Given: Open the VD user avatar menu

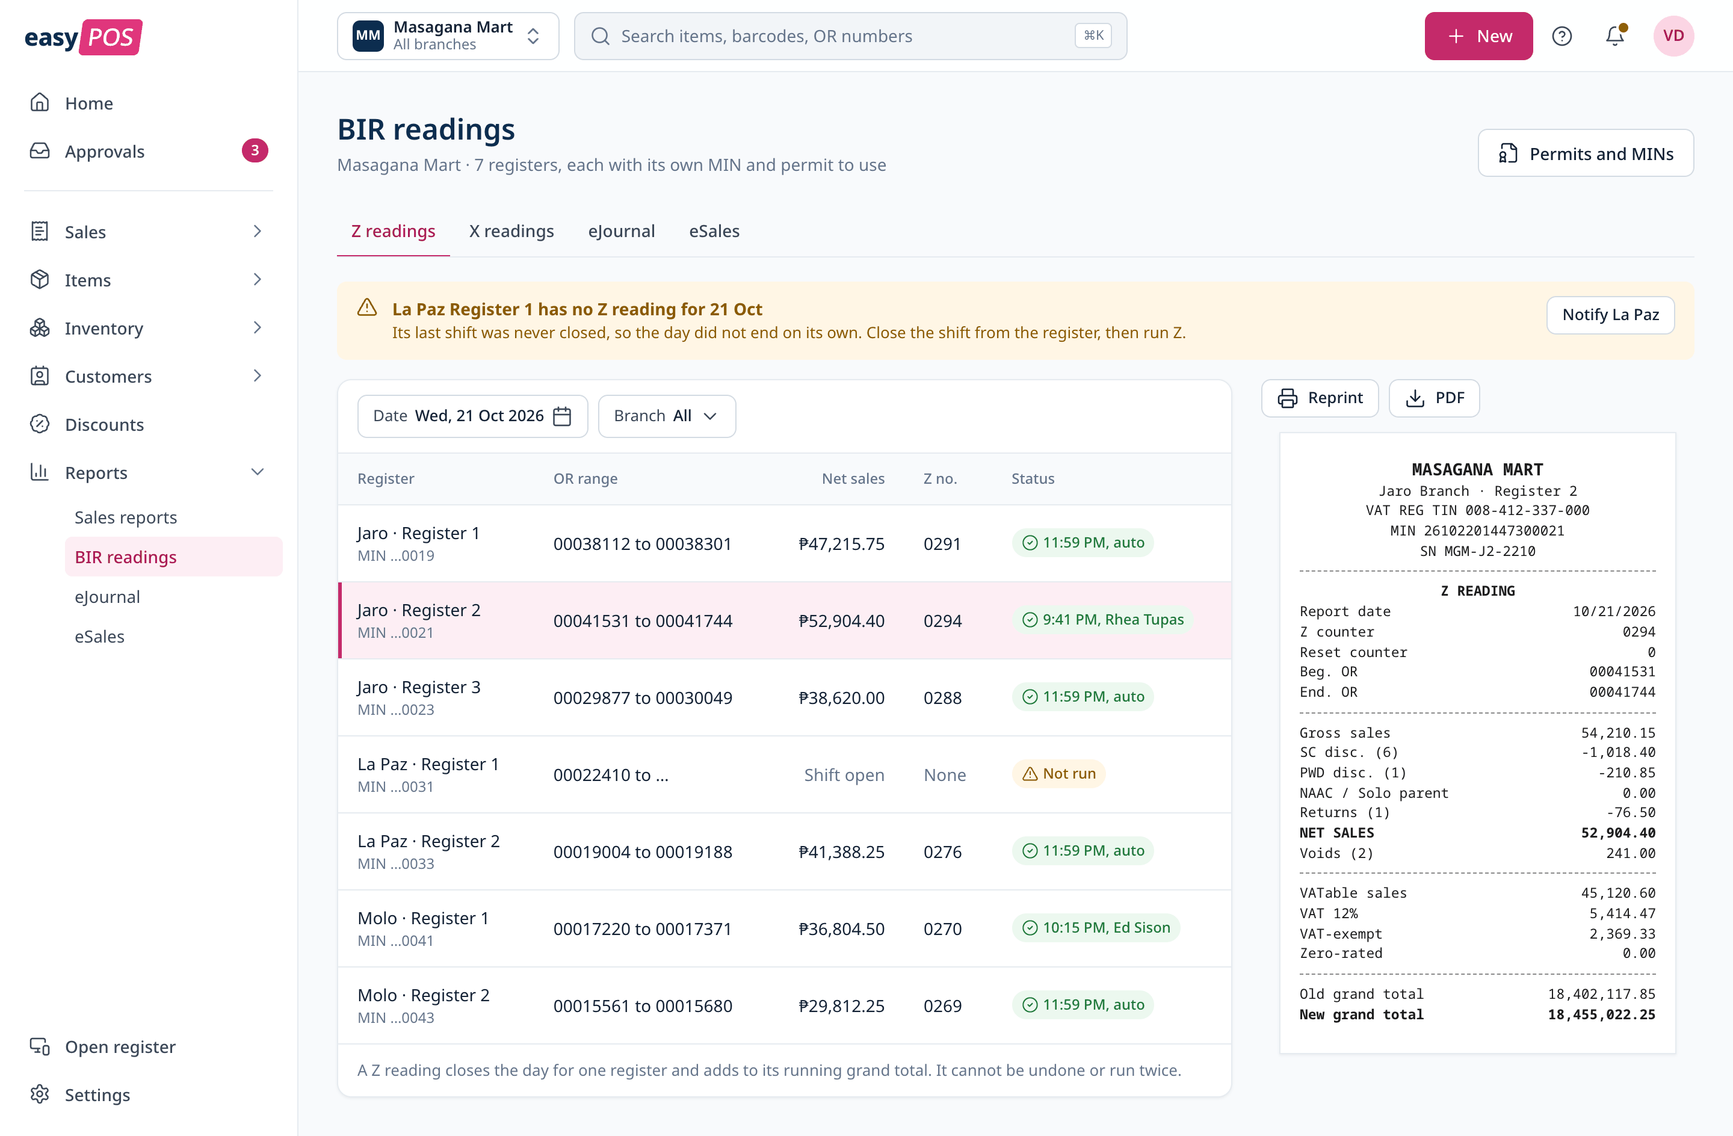Looking at the screenshot, I should pos(1673,35).
